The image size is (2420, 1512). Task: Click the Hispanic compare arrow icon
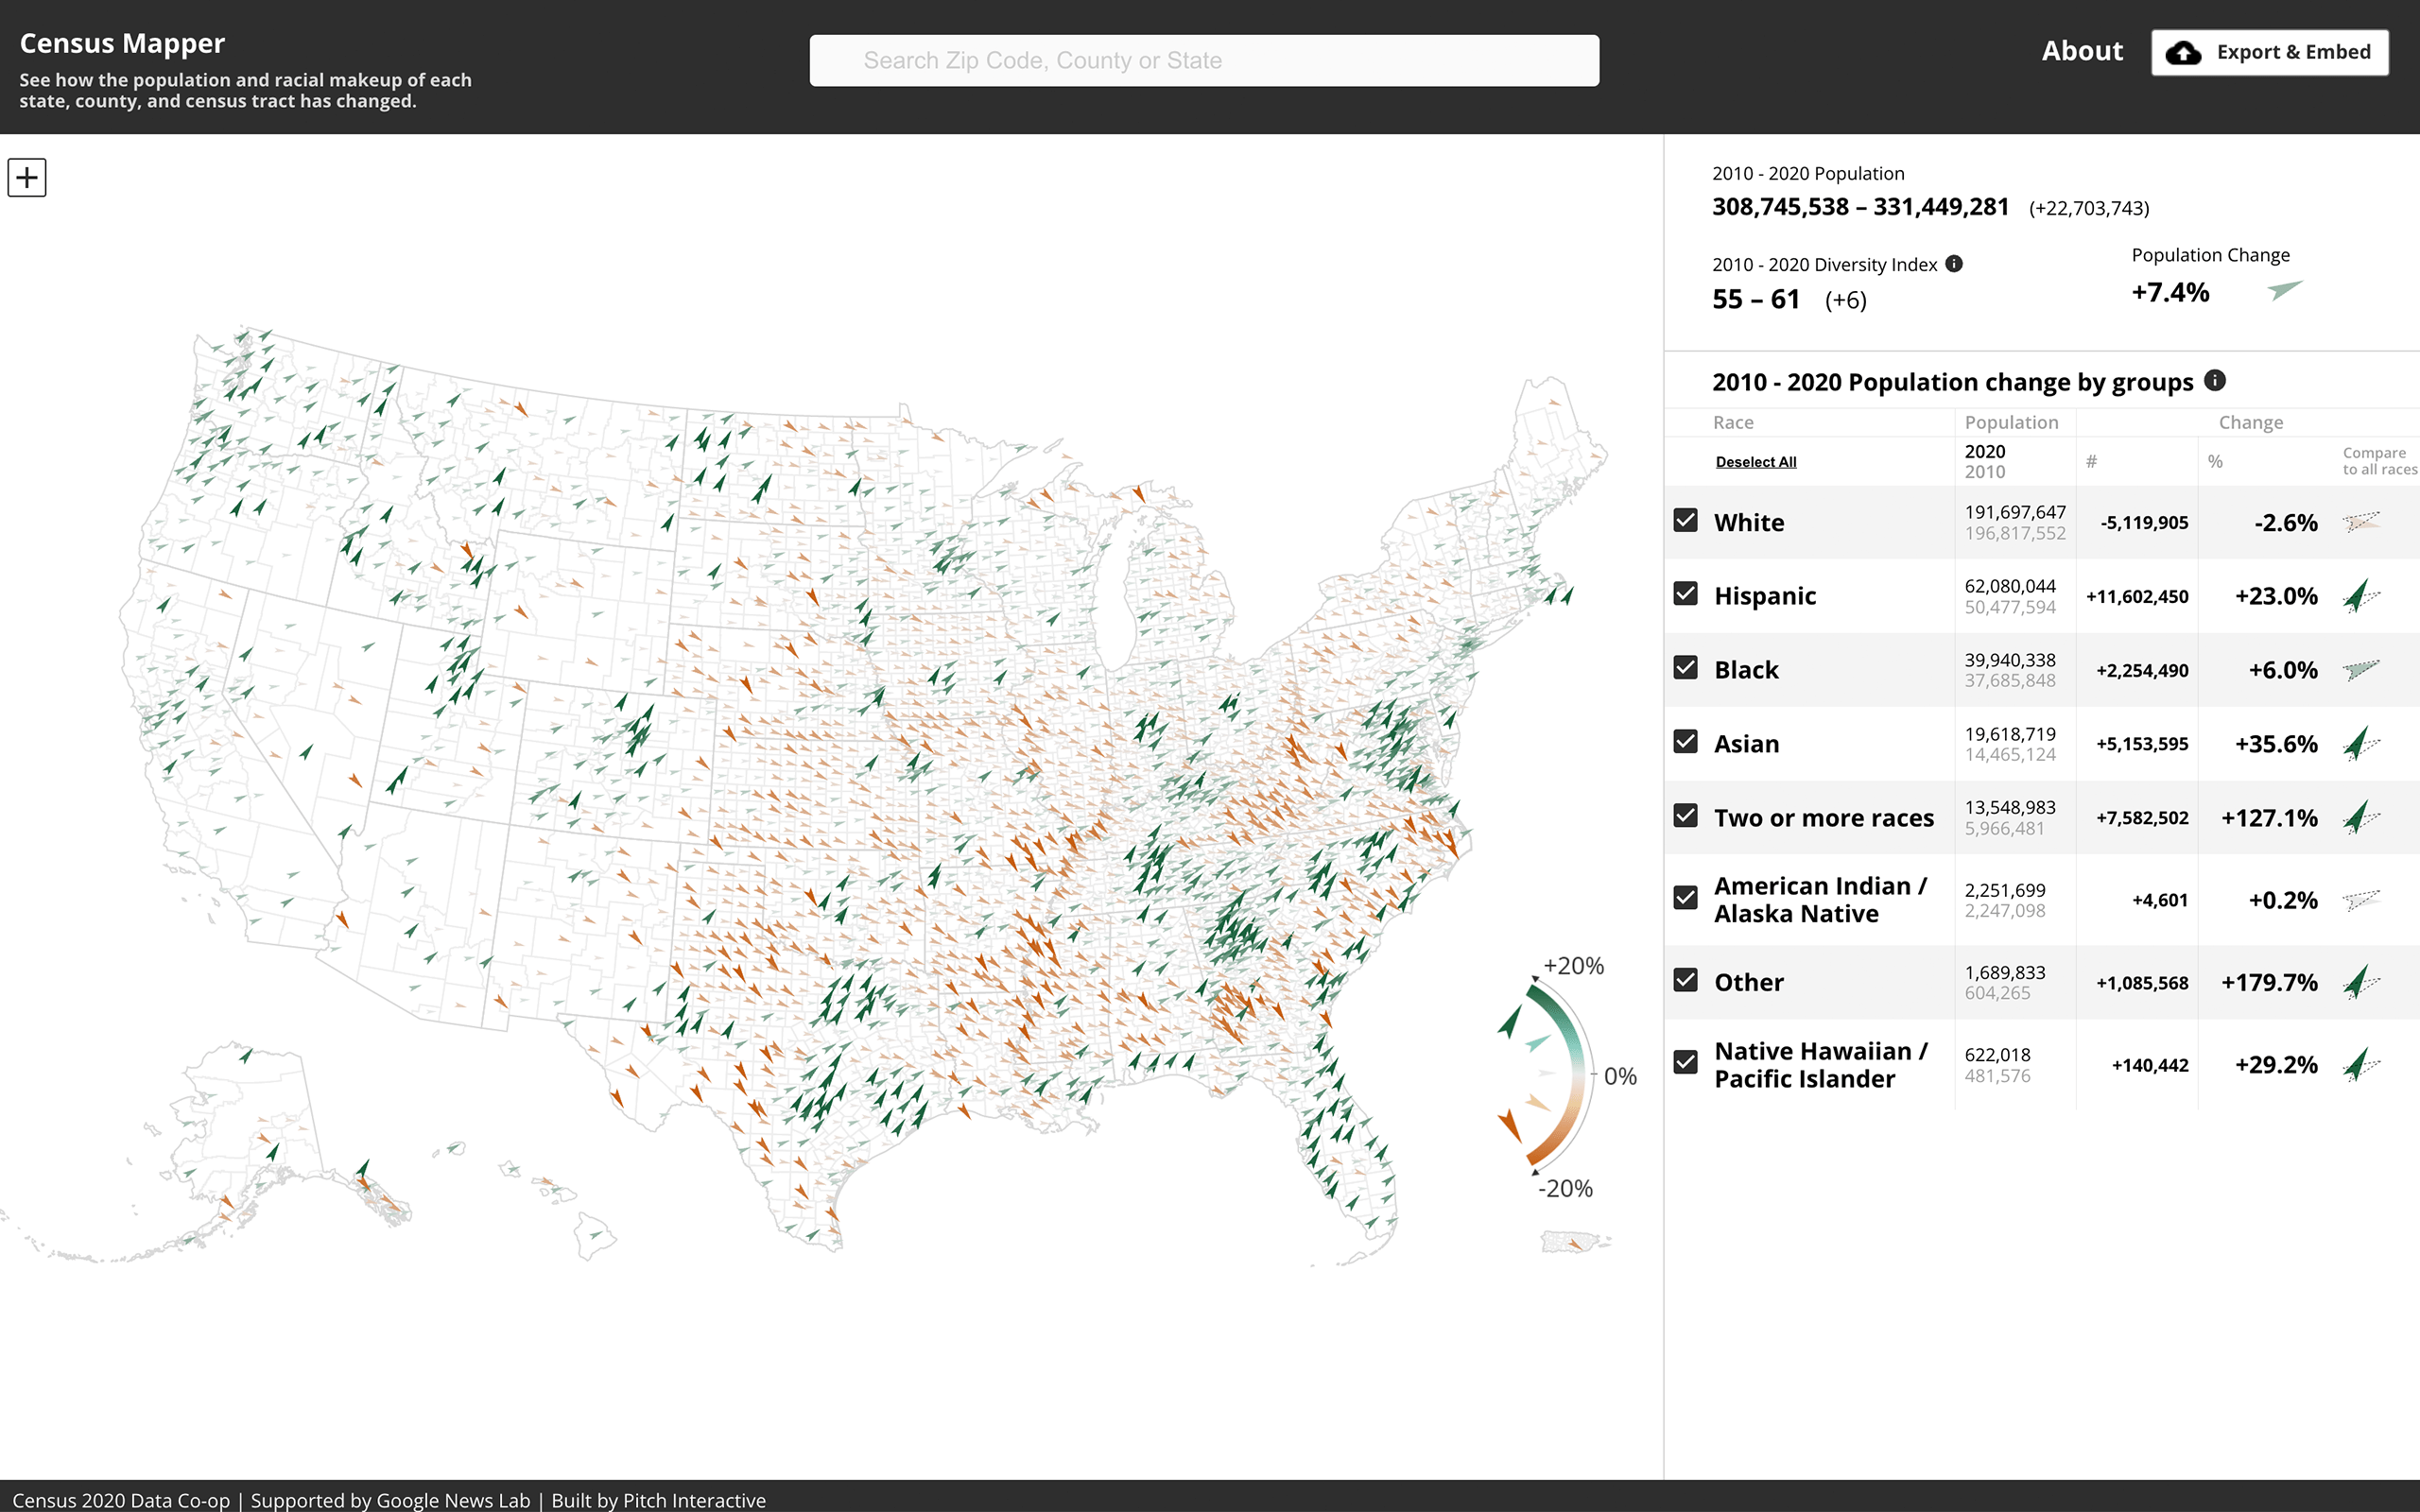[2361, 596]
